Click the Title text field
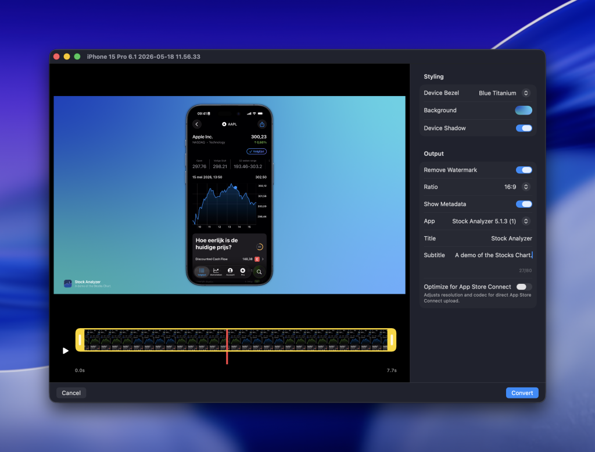595x452 pixels. (x=511, y=238)
